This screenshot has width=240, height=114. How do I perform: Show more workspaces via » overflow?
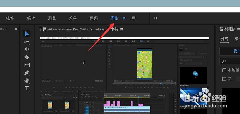156,18
